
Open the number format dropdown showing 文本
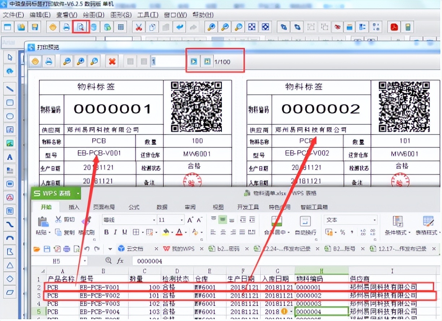375,220
